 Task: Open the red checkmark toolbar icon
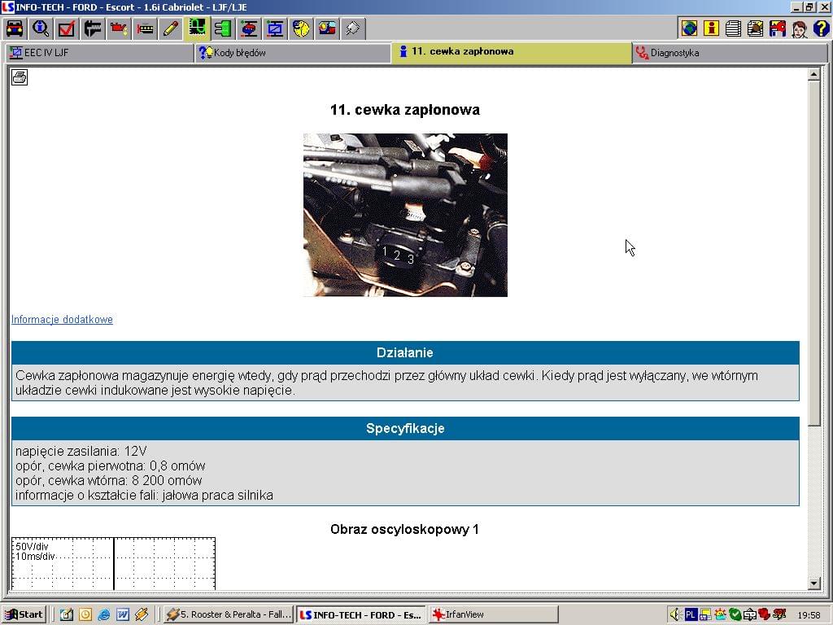67,28
